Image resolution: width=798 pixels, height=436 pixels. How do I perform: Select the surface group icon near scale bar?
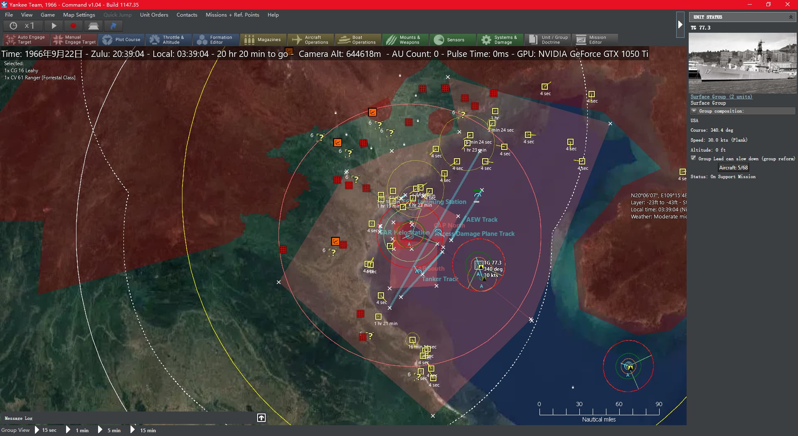tap(629, 366)
